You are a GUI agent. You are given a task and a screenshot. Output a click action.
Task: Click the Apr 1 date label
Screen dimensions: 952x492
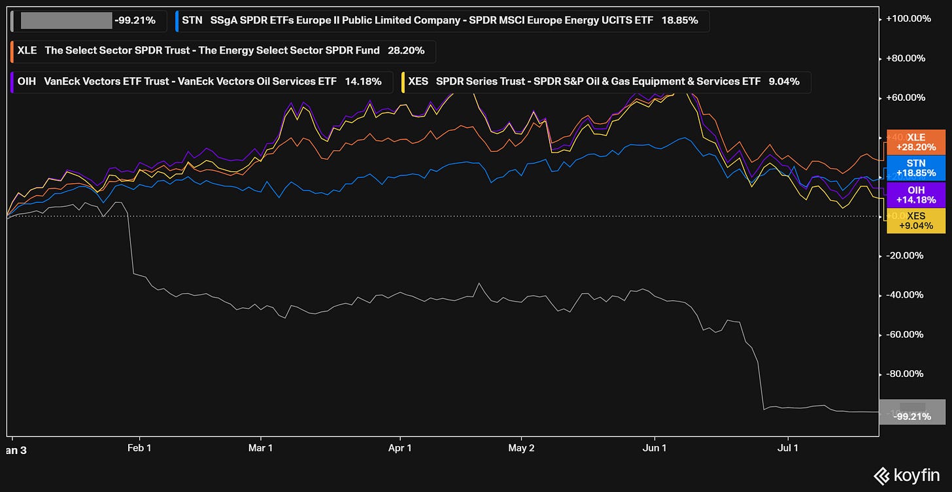tap(399, 448)
